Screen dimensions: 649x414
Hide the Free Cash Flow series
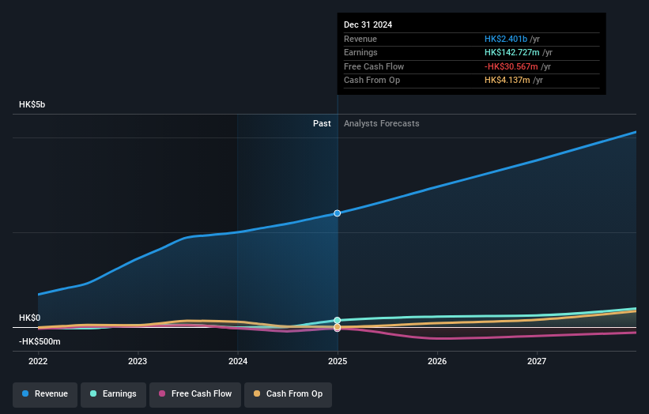(x=194, y=393)
